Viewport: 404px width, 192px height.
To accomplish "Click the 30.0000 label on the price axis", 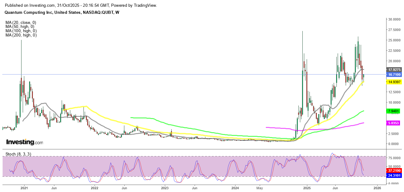I will 394,19.
